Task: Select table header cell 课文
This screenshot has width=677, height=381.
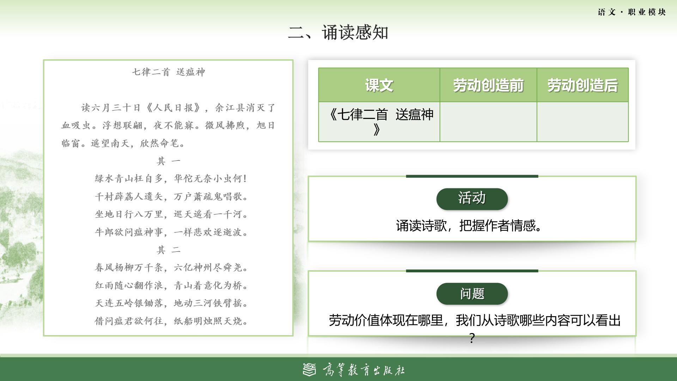Action: (x=379, y=85)
